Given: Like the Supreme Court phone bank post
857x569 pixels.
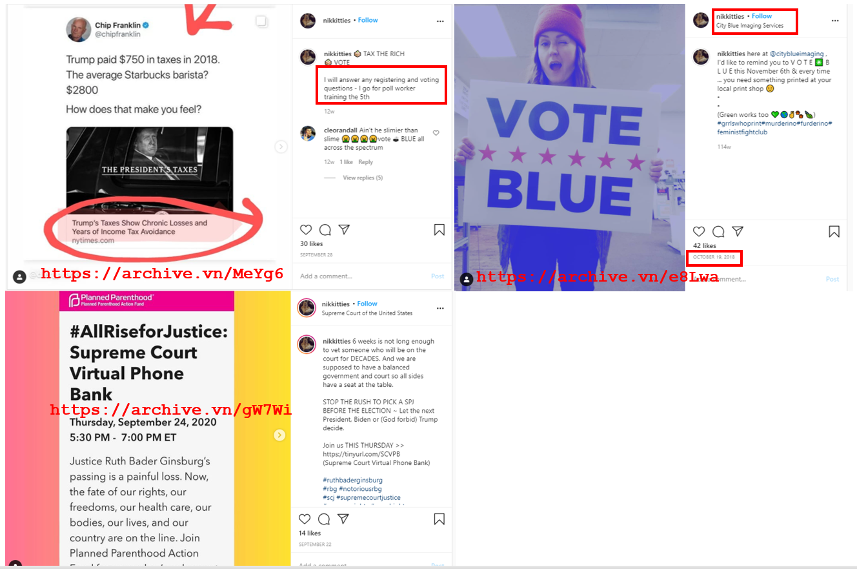Looking at the screenshot, I should pos(305,519).
